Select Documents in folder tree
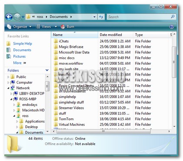This screenshot has width=183, height=161. pyautogui.click(x=34, y=132)
